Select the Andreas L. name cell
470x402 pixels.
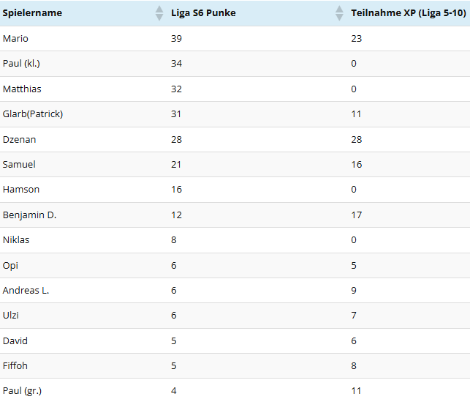tap(26, 290)
